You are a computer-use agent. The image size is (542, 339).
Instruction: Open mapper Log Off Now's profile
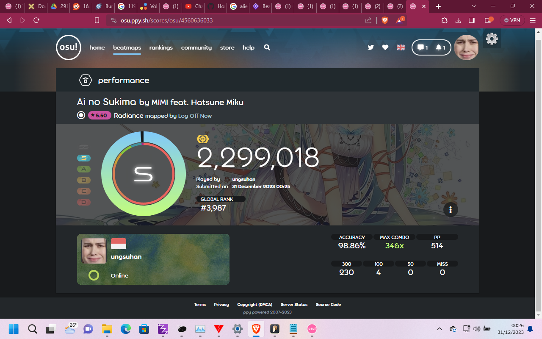click(195, 116)
